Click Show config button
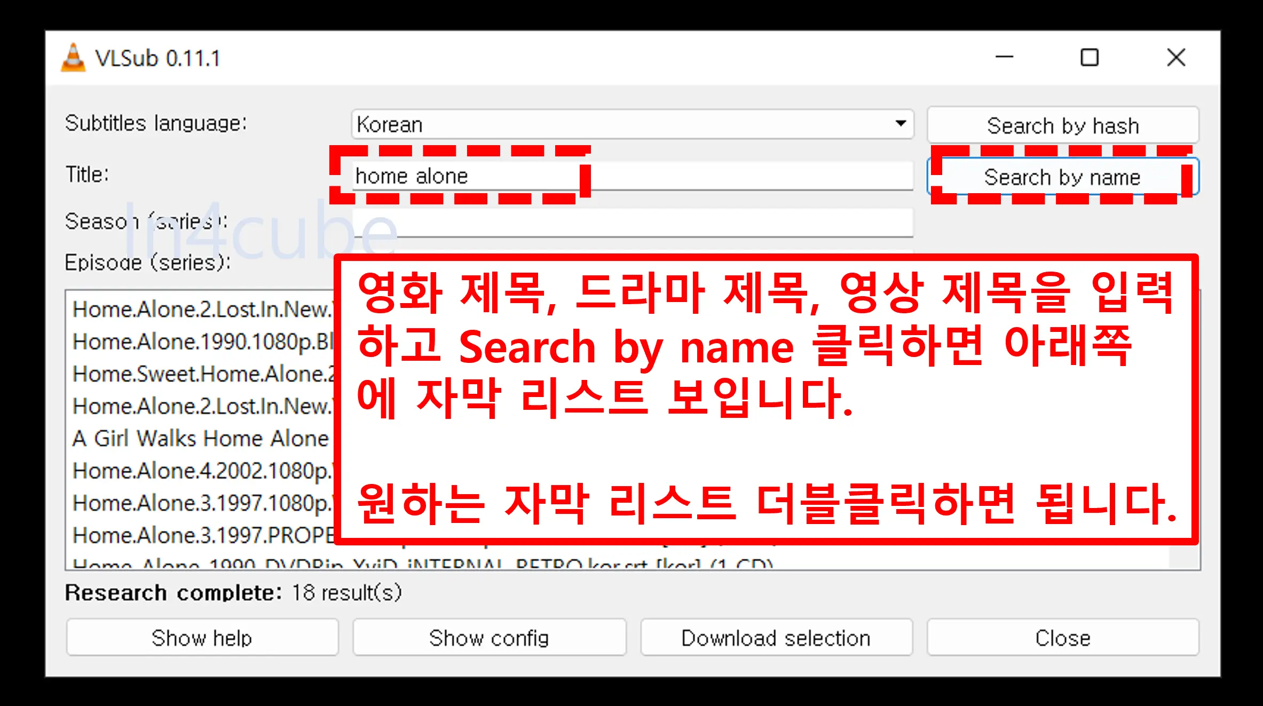 pos(489,638)
